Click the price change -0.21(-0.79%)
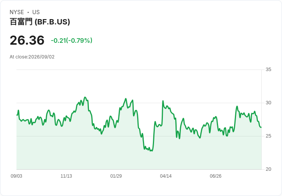 [x=72, y=40]
